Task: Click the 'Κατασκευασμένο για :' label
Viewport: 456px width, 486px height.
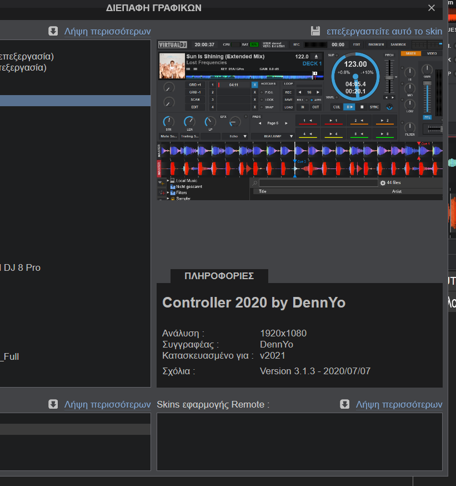Action: point(208,355)
